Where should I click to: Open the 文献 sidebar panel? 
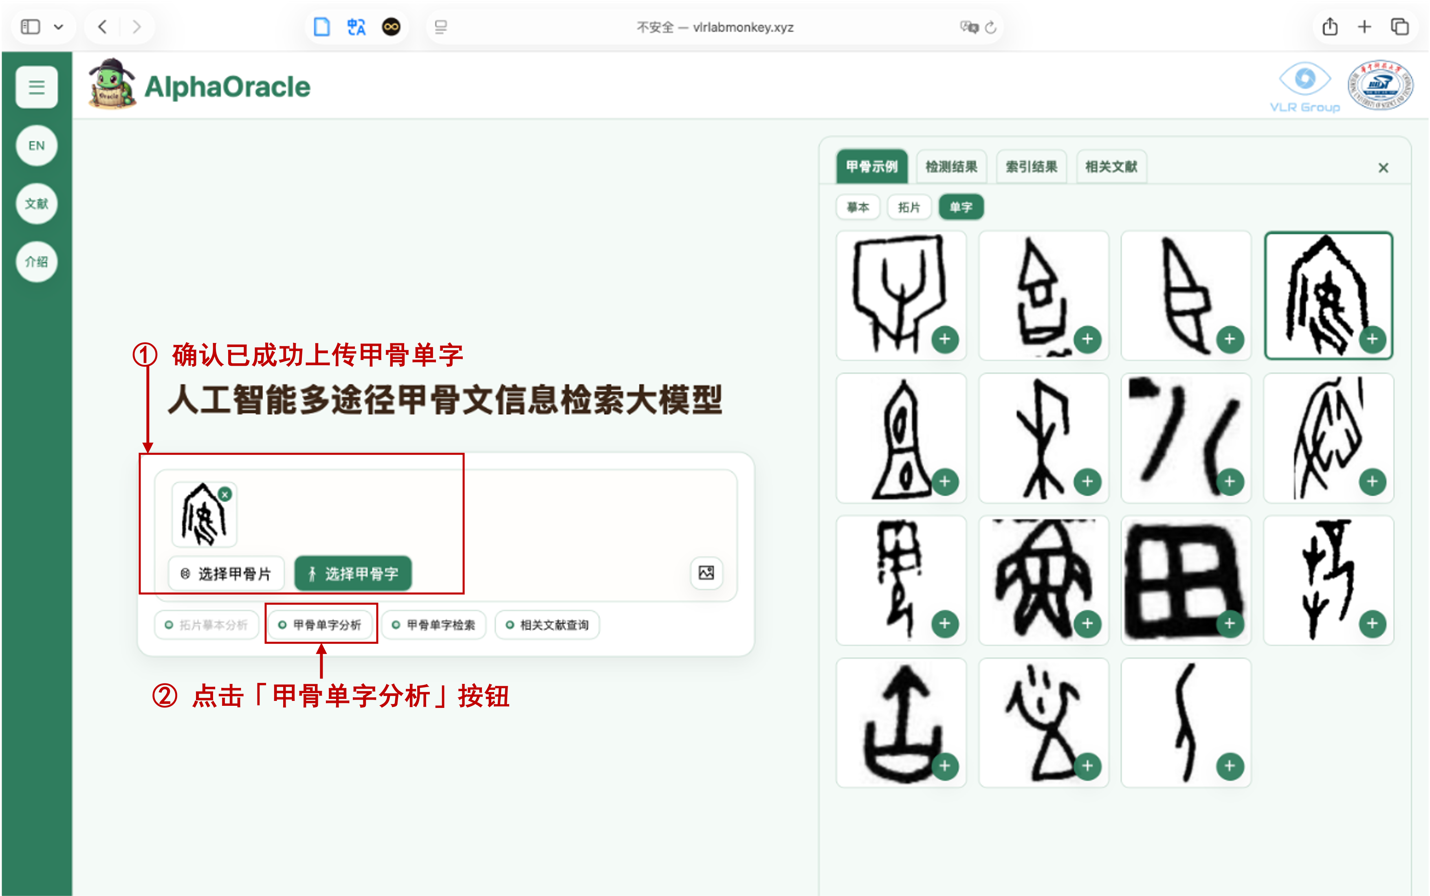(x=36, y=203)
